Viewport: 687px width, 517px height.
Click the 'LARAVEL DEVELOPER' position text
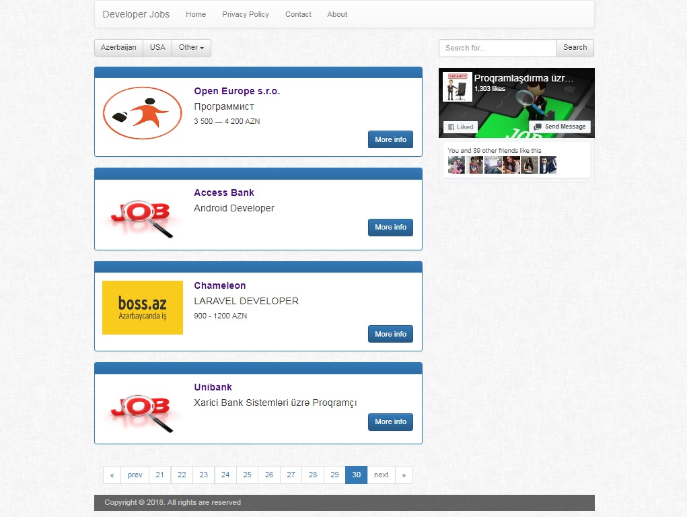click(x=246, y=301)
